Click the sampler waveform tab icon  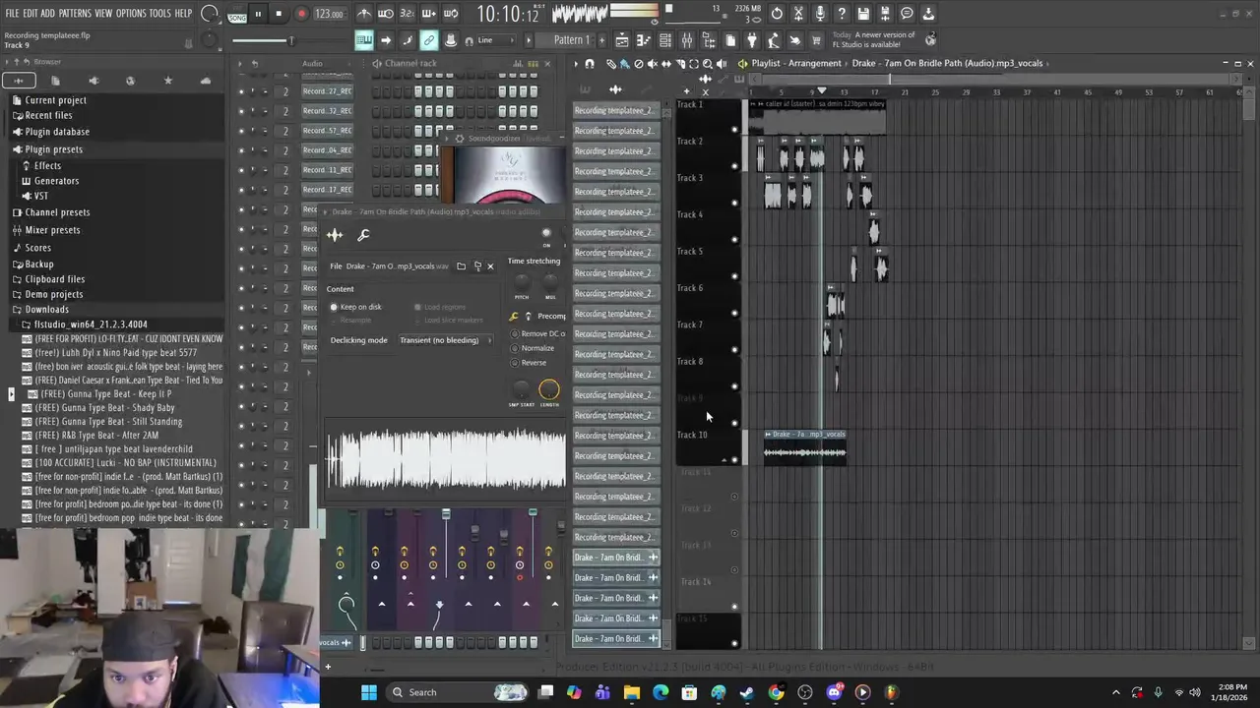click(x=335, y=235)
